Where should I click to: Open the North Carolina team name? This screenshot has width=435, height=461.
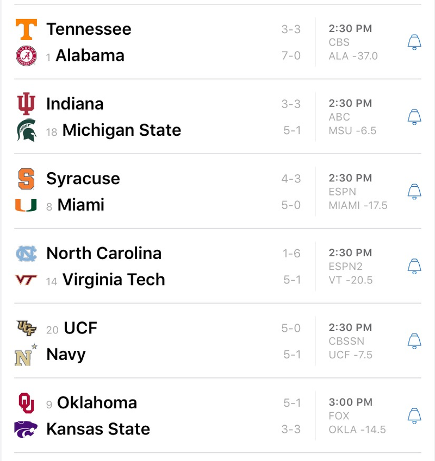point(104,253)
